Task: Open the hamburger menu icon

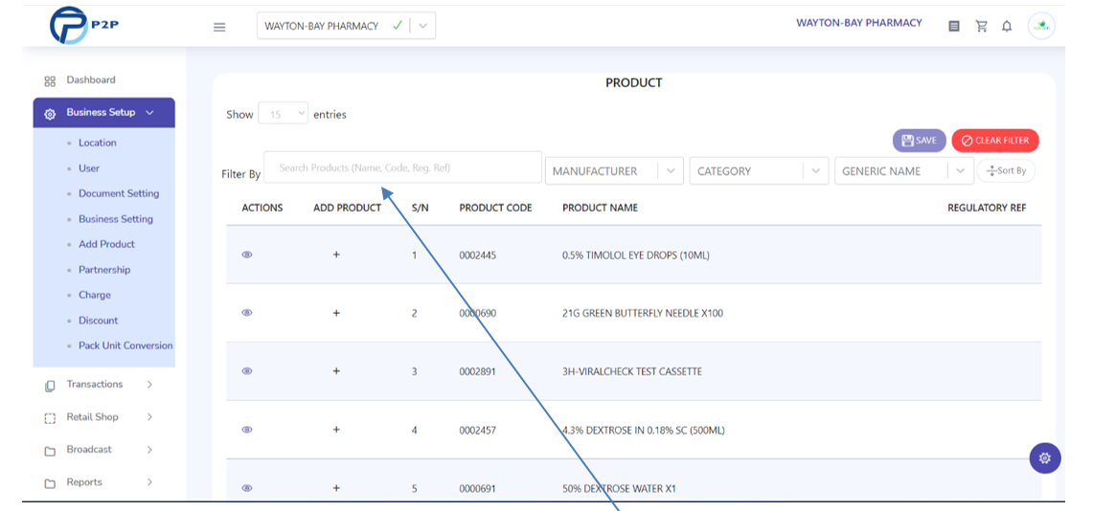Action: [219, 27]
